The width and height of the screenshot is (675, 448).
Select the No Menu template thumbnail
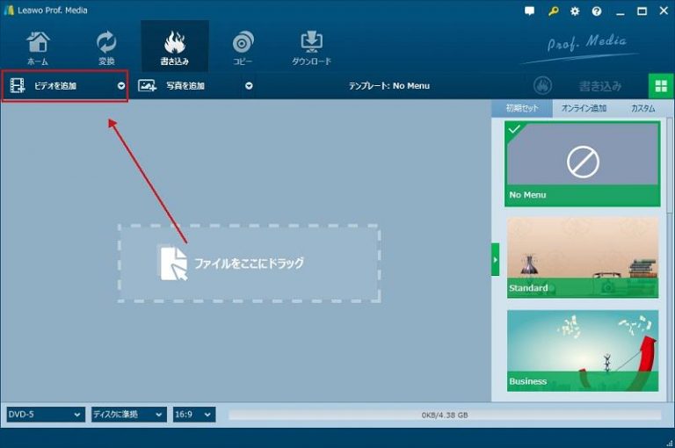tap(583, 163)
